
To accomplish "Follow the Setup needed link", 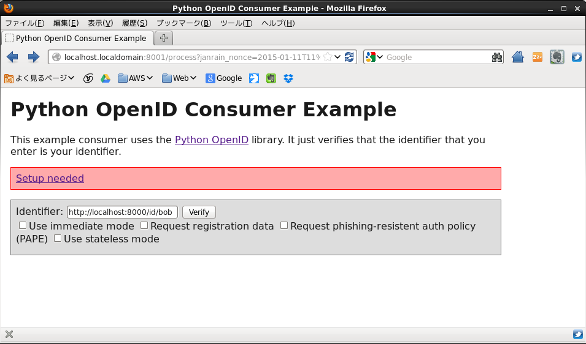I will coord(50,178).
